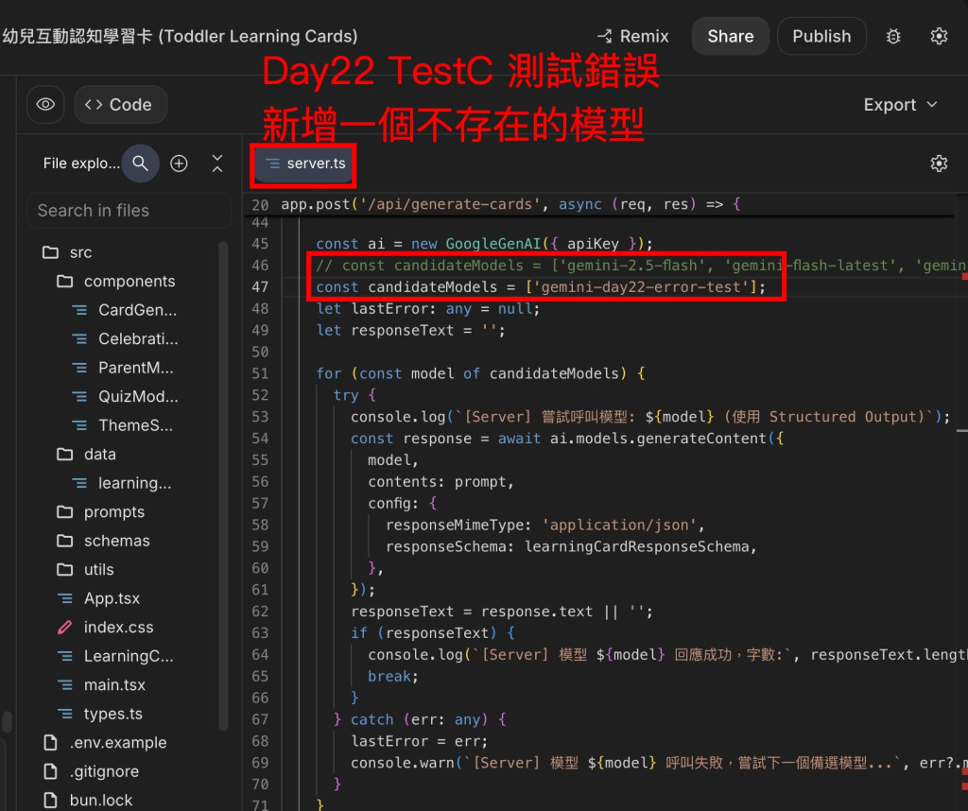The image size is (968, 811).
Task: Add new file with plus icon
Action: (x=179, y=164)
